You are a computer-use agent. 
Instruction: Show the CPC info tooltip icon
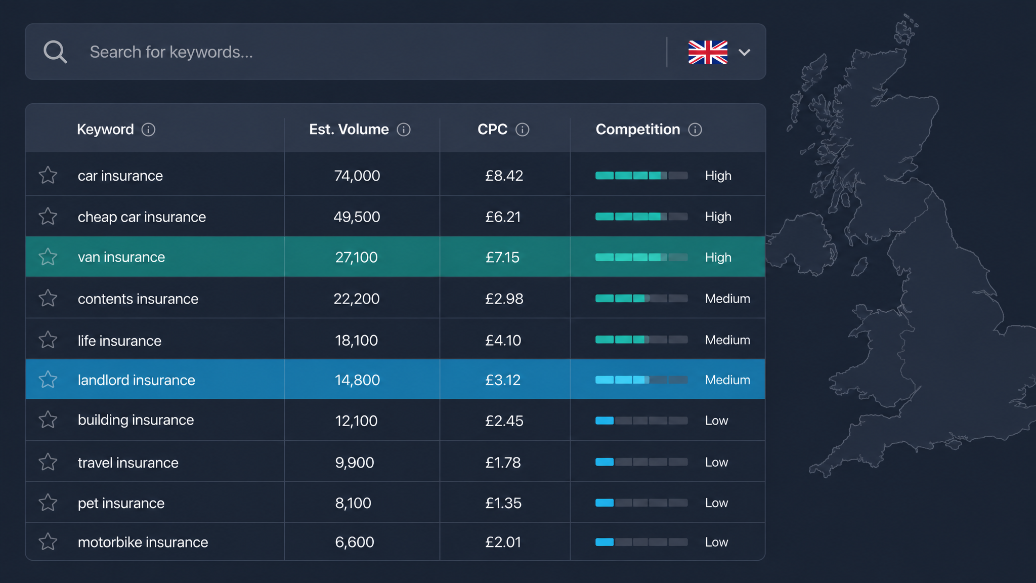[x=523, y=130]
